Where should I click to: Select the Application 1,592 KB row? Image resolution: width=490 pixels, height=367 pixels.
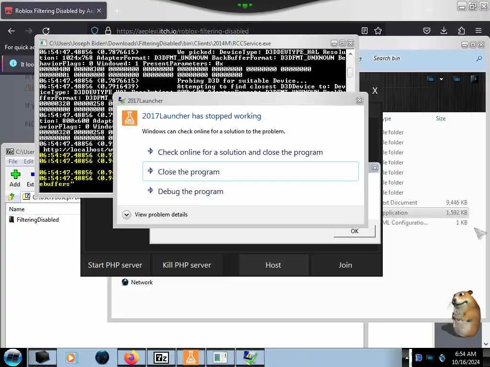click(x=425, y=213)
